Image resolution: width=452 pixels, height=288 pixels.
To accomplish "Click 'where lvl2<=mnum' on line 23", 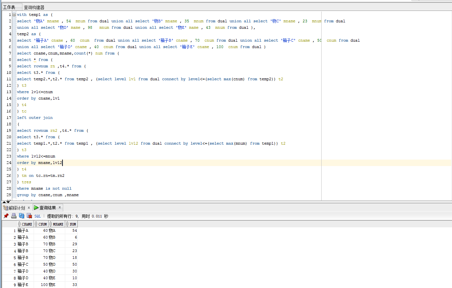I will coord(36,156).
